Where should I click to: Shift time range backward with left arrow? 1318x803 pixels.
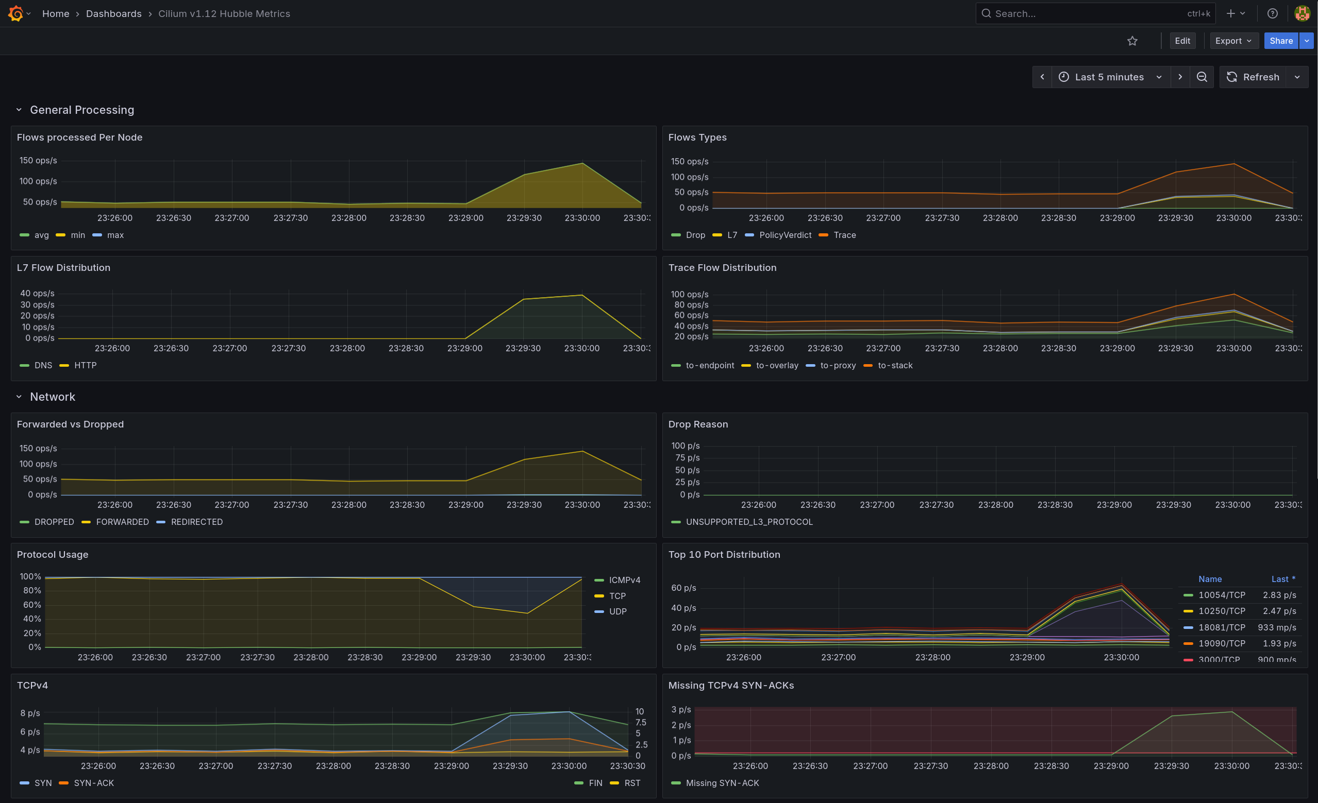1042,77
